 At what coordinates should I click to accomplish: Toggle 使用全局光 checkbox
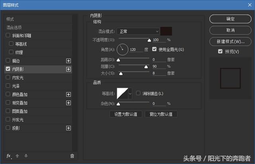pyautogui.click(x=154, y=49)
